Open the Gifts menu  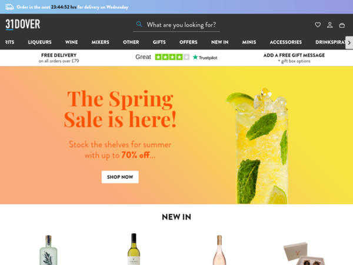159,42
